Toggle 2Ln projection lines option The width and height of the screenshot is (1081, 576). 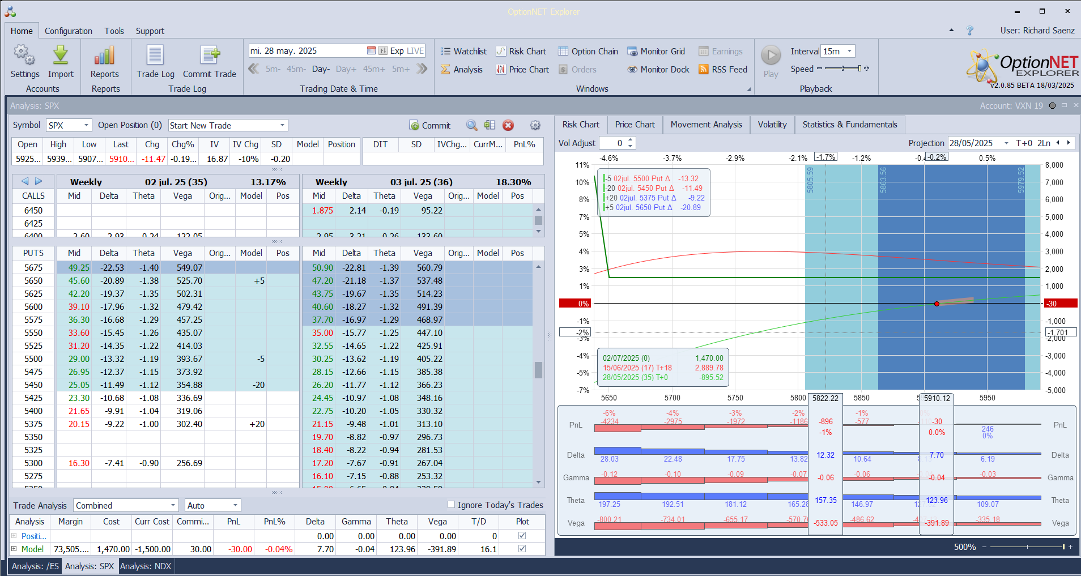pos(1044,143)
